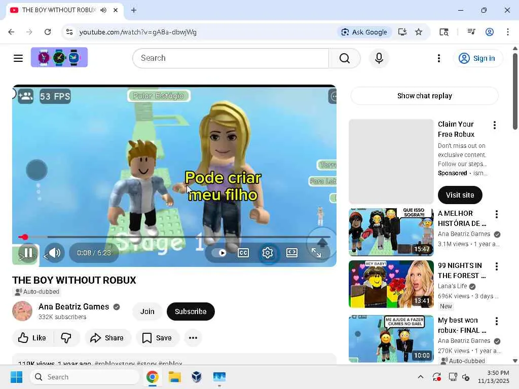Open the YouTube logo doodle home

tap(59, 57)
